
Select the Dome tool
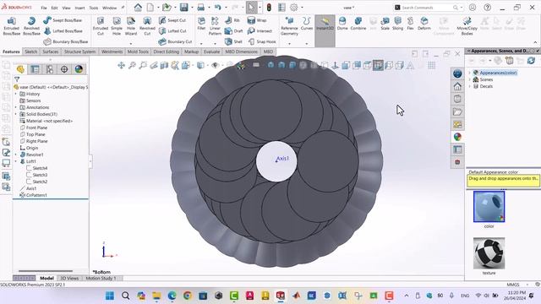pyautogui.click(x=342, y=24)
